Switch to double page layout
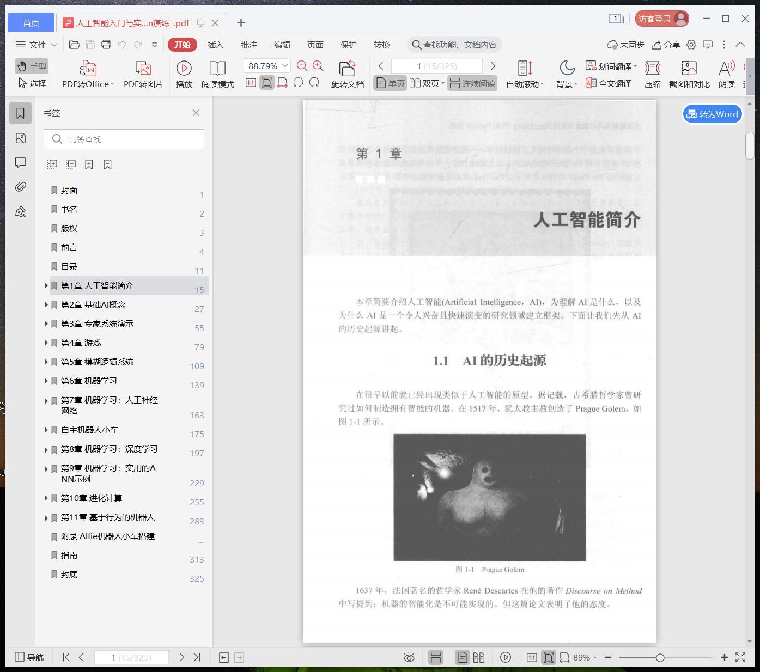This screenshot has height=672, width=760. tap(427, 83)
